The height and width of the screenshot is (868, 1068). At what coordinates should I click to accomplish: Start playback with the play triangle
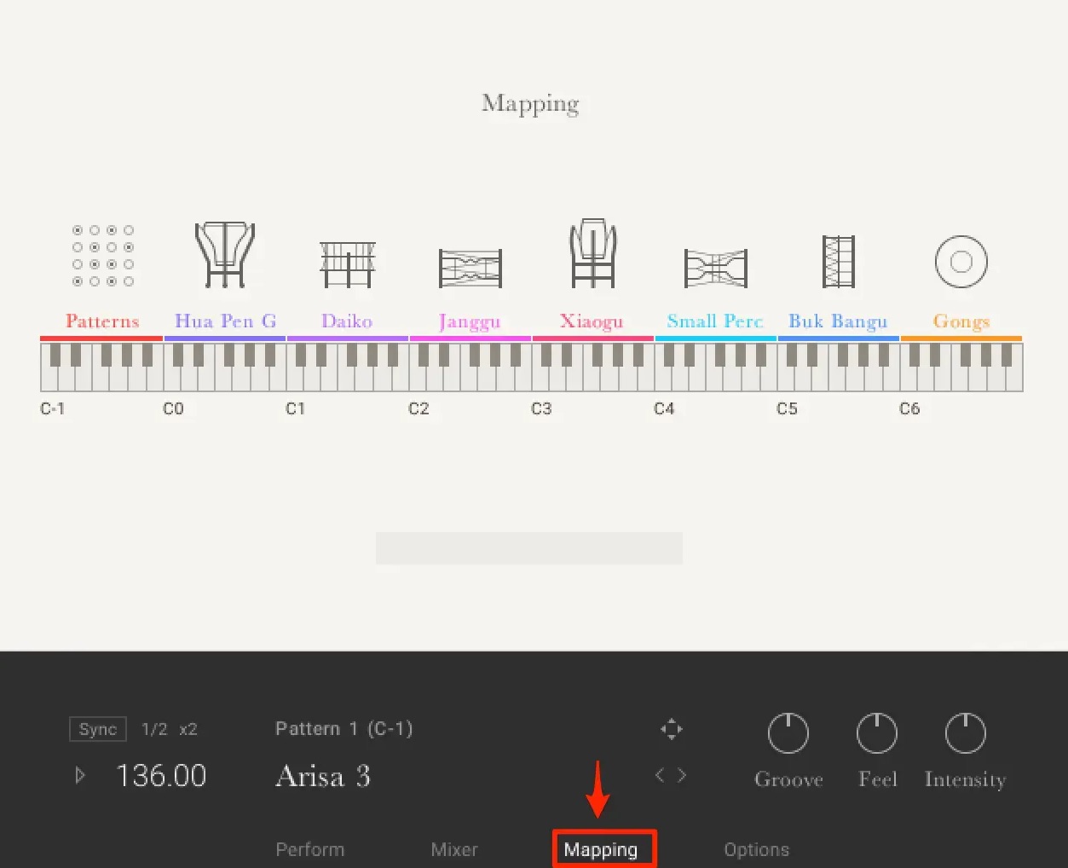(x=80, y=775)
